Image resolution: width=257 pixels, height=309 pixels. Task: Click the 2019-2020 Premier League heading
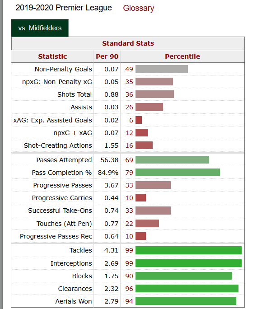tap(64, 8)
